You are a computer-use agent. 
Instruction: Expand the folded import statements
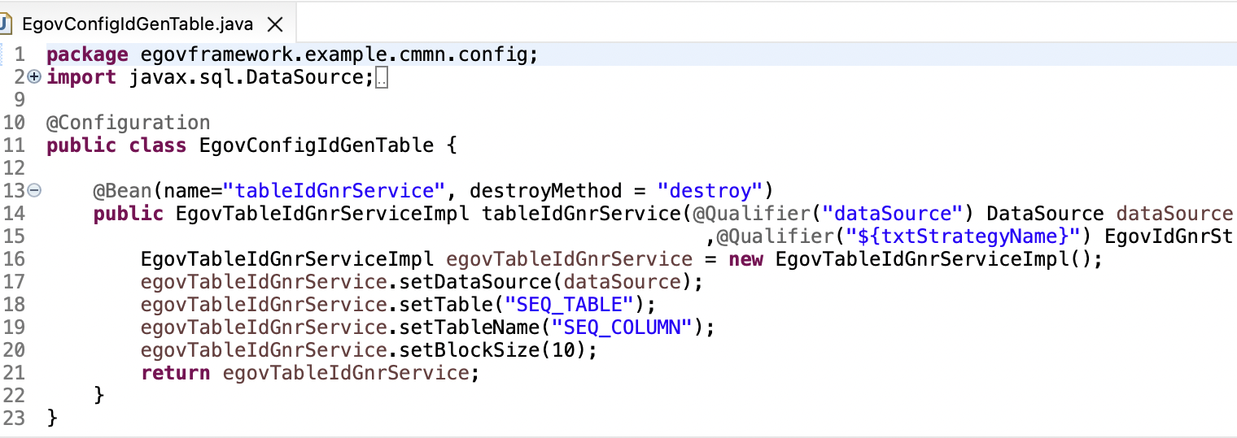(34, 77)
